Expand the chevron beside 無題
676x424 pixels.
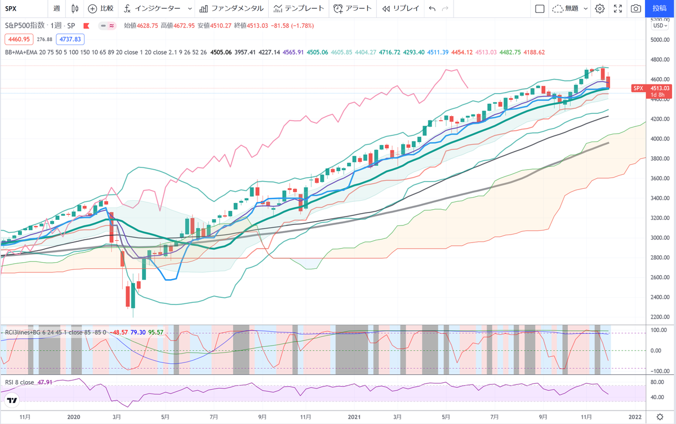pos(585,8)
